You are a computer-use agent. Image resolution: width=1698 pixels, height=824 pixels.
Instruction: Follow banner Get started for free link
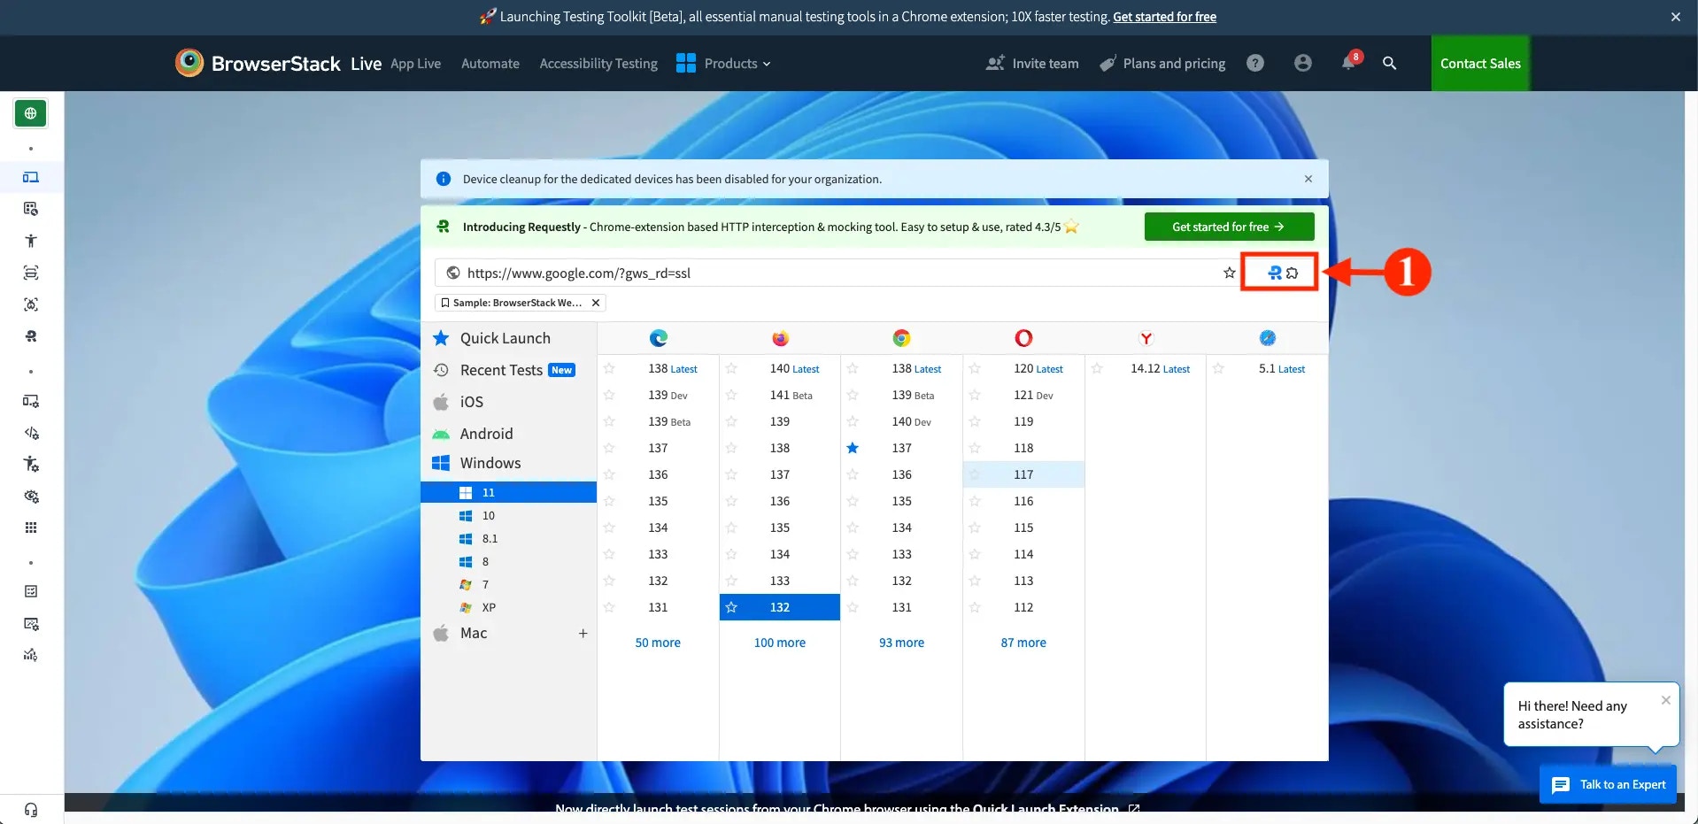click(1164, 17)
